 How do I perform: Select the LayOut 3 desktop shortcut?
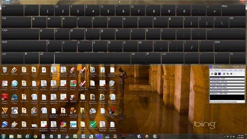click(73, 98)
